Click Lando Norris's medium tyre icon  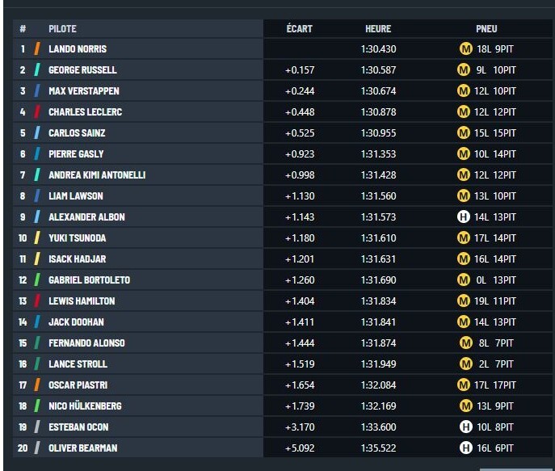466,48
